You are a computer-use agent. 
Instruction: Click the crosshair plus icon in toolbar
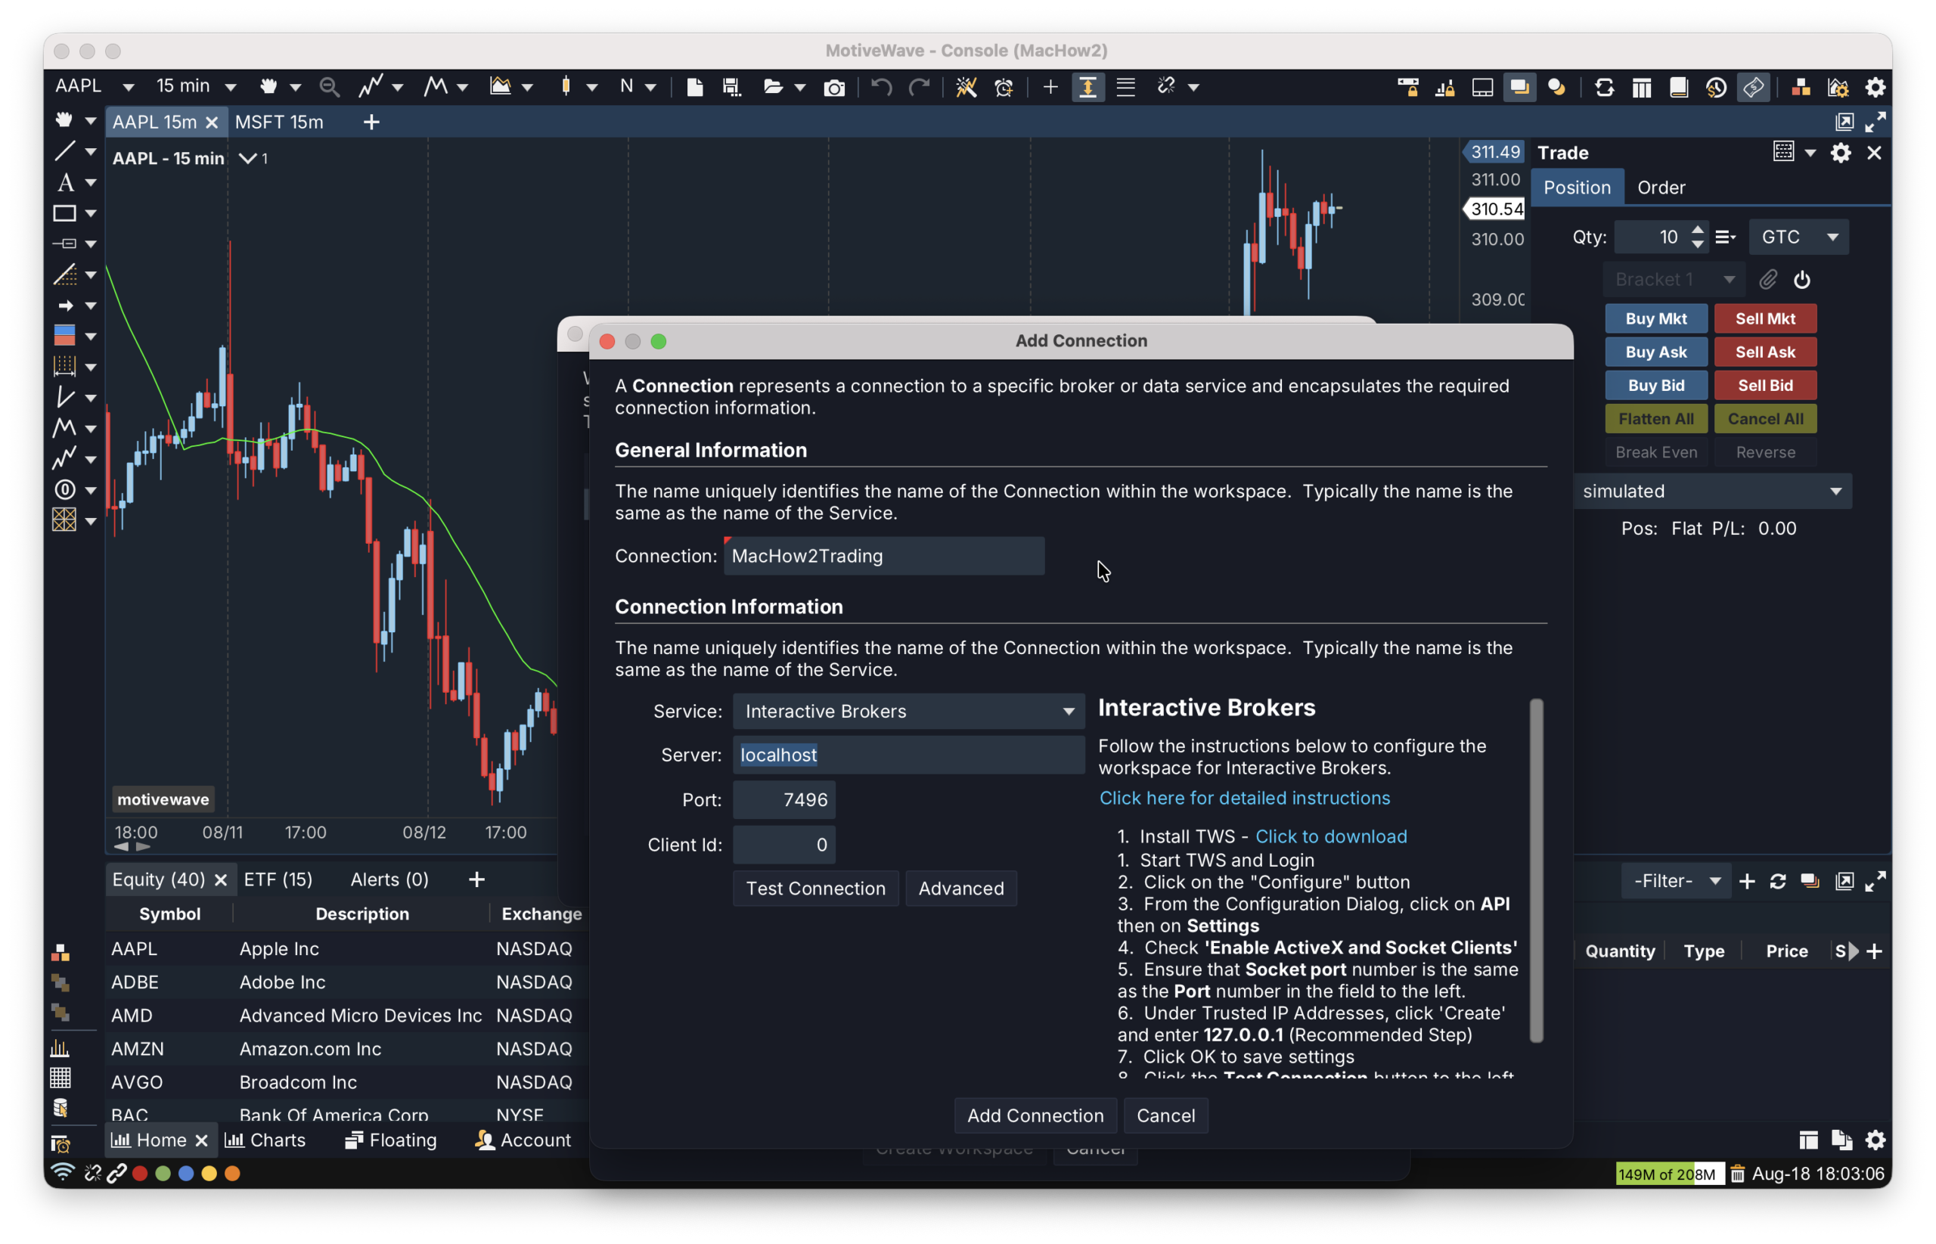(1050, 86)
